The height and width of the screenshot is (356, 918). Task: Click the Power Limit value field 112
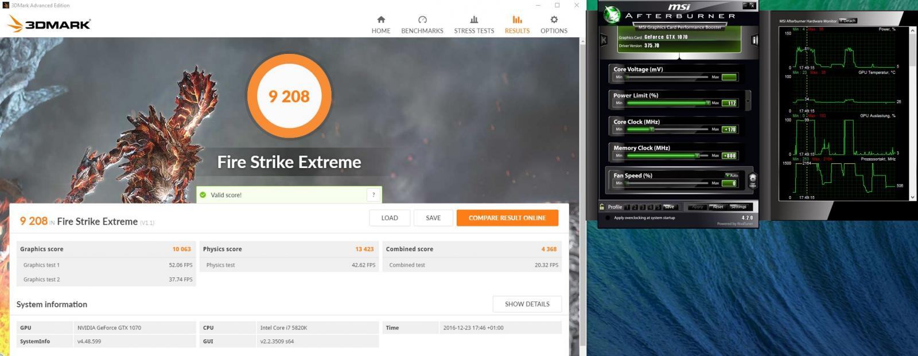pyautogui.click(x=729, y=103)
